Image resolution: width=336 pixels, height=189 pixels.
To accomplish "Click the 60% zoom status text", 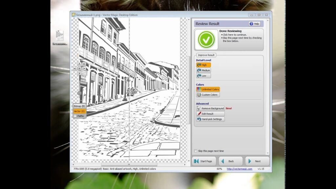I will click(219, 169).
